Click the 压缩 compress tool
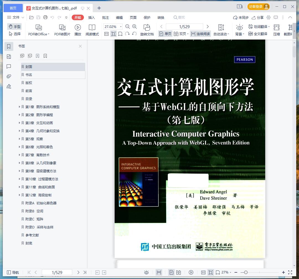 (x=277, y=30)
